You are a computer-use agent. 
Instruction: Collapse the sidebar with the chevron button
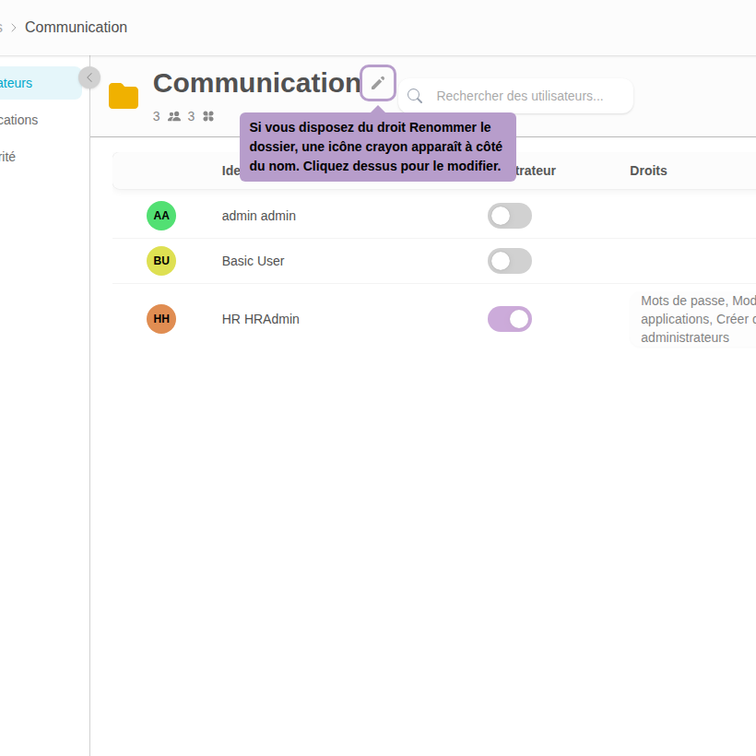click(89, 77)
